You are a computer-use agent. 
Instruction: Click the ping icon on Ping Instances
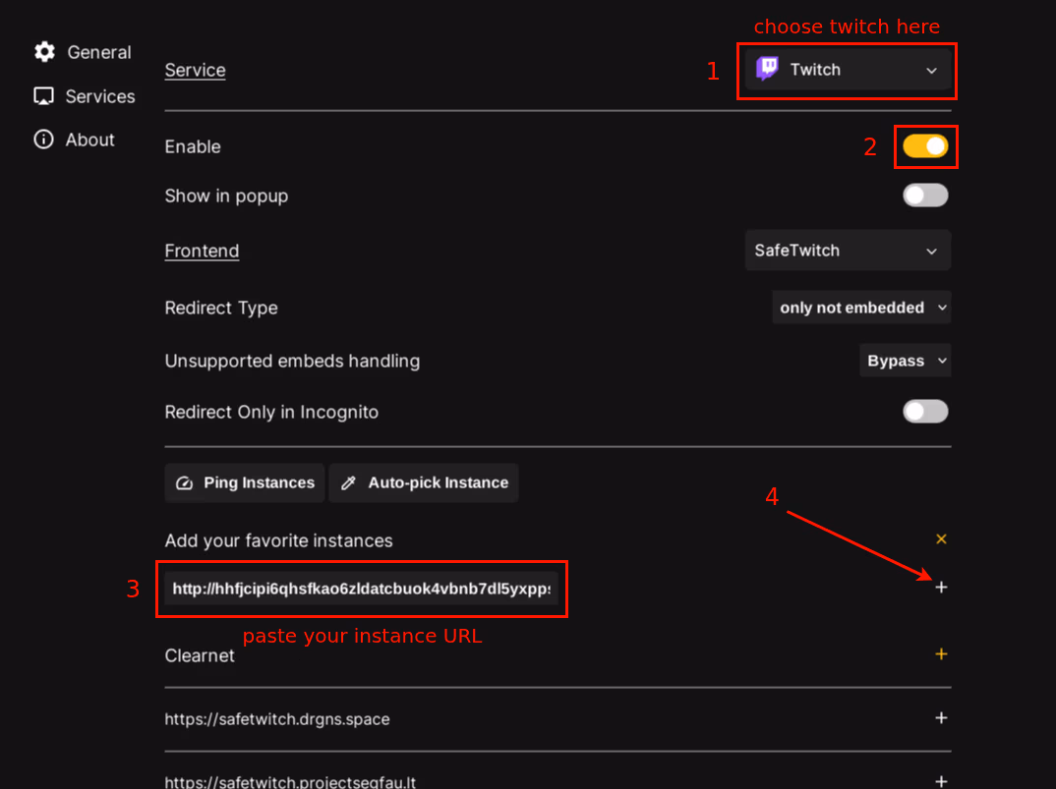(x=186, y=482)
